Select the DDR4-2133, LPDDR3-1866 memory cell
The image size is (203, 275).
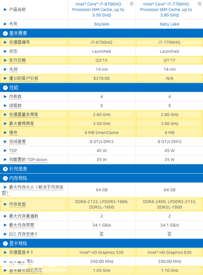pyautogui.click(x=101, y=204)
